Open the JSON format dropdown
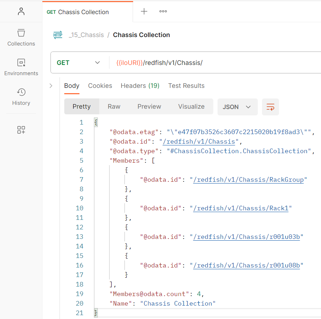Viewport: 321px width, 319px height. pos(237,107)
